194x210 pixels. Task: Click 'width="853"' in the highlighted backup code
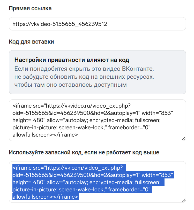click(x=157, y=175)
